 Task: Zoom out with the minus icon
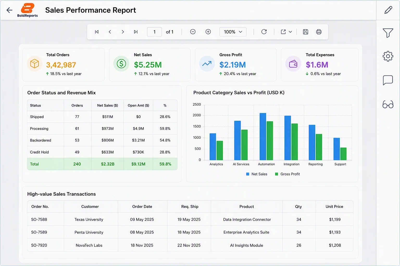[x=193, y=32]
